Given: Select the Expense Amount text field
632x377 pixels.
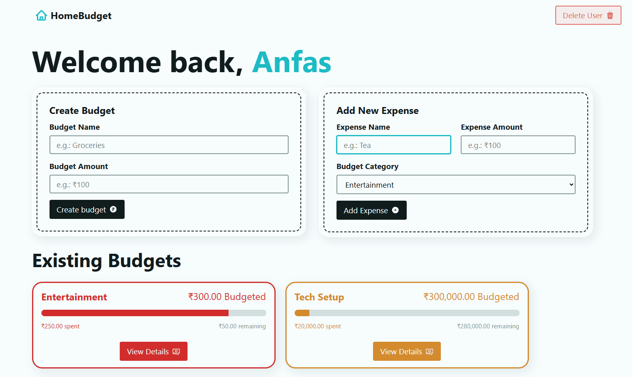Looking at the screenshot, I should [x=518, y=145].
